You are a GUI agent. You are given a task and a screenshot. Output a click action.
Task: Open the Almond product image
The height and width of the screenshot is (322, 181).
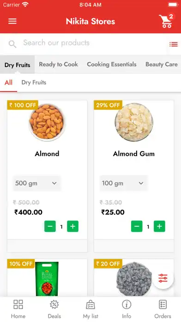(47, 122)
